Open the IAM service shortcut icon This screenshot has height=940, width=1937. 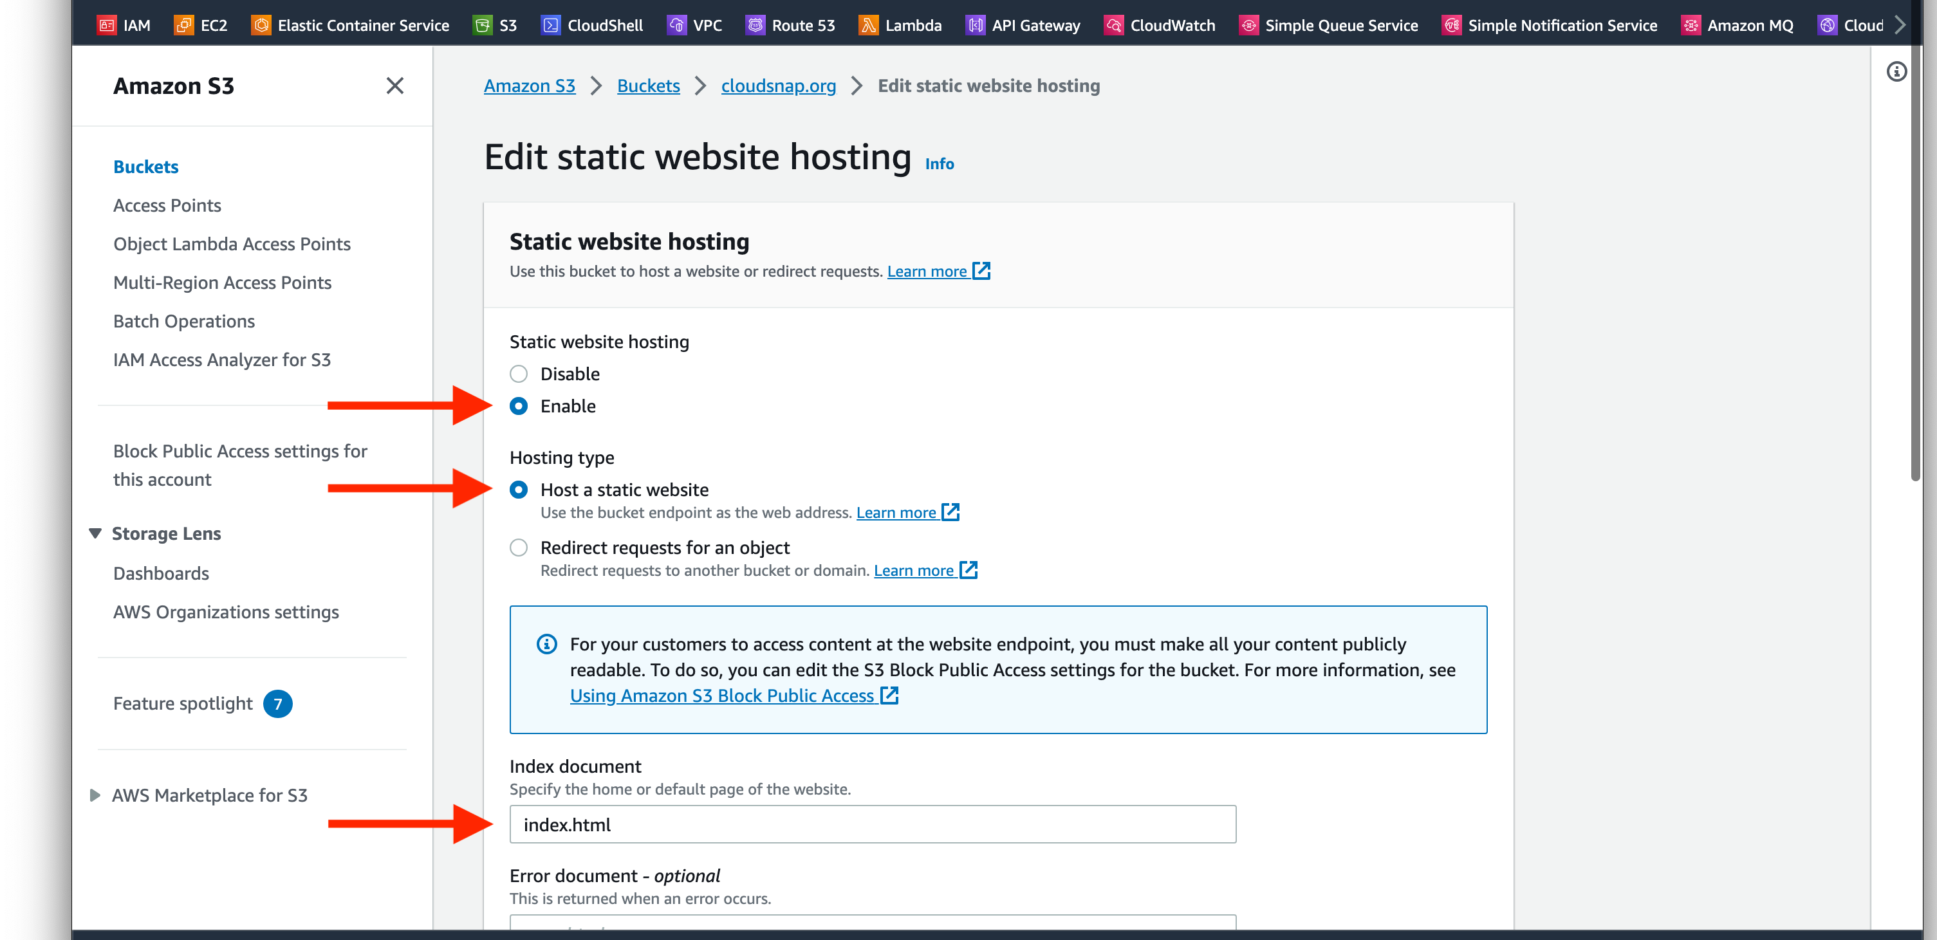(107, 25)
